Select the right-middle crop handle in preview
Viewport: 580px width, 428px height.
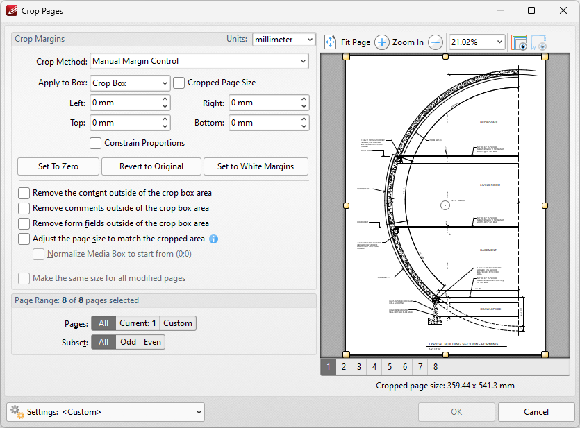(545, 206)
